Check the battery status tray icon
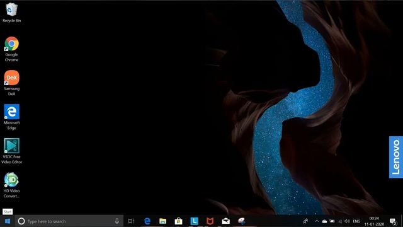Viewport: 403px width, 227px height. 332,221
